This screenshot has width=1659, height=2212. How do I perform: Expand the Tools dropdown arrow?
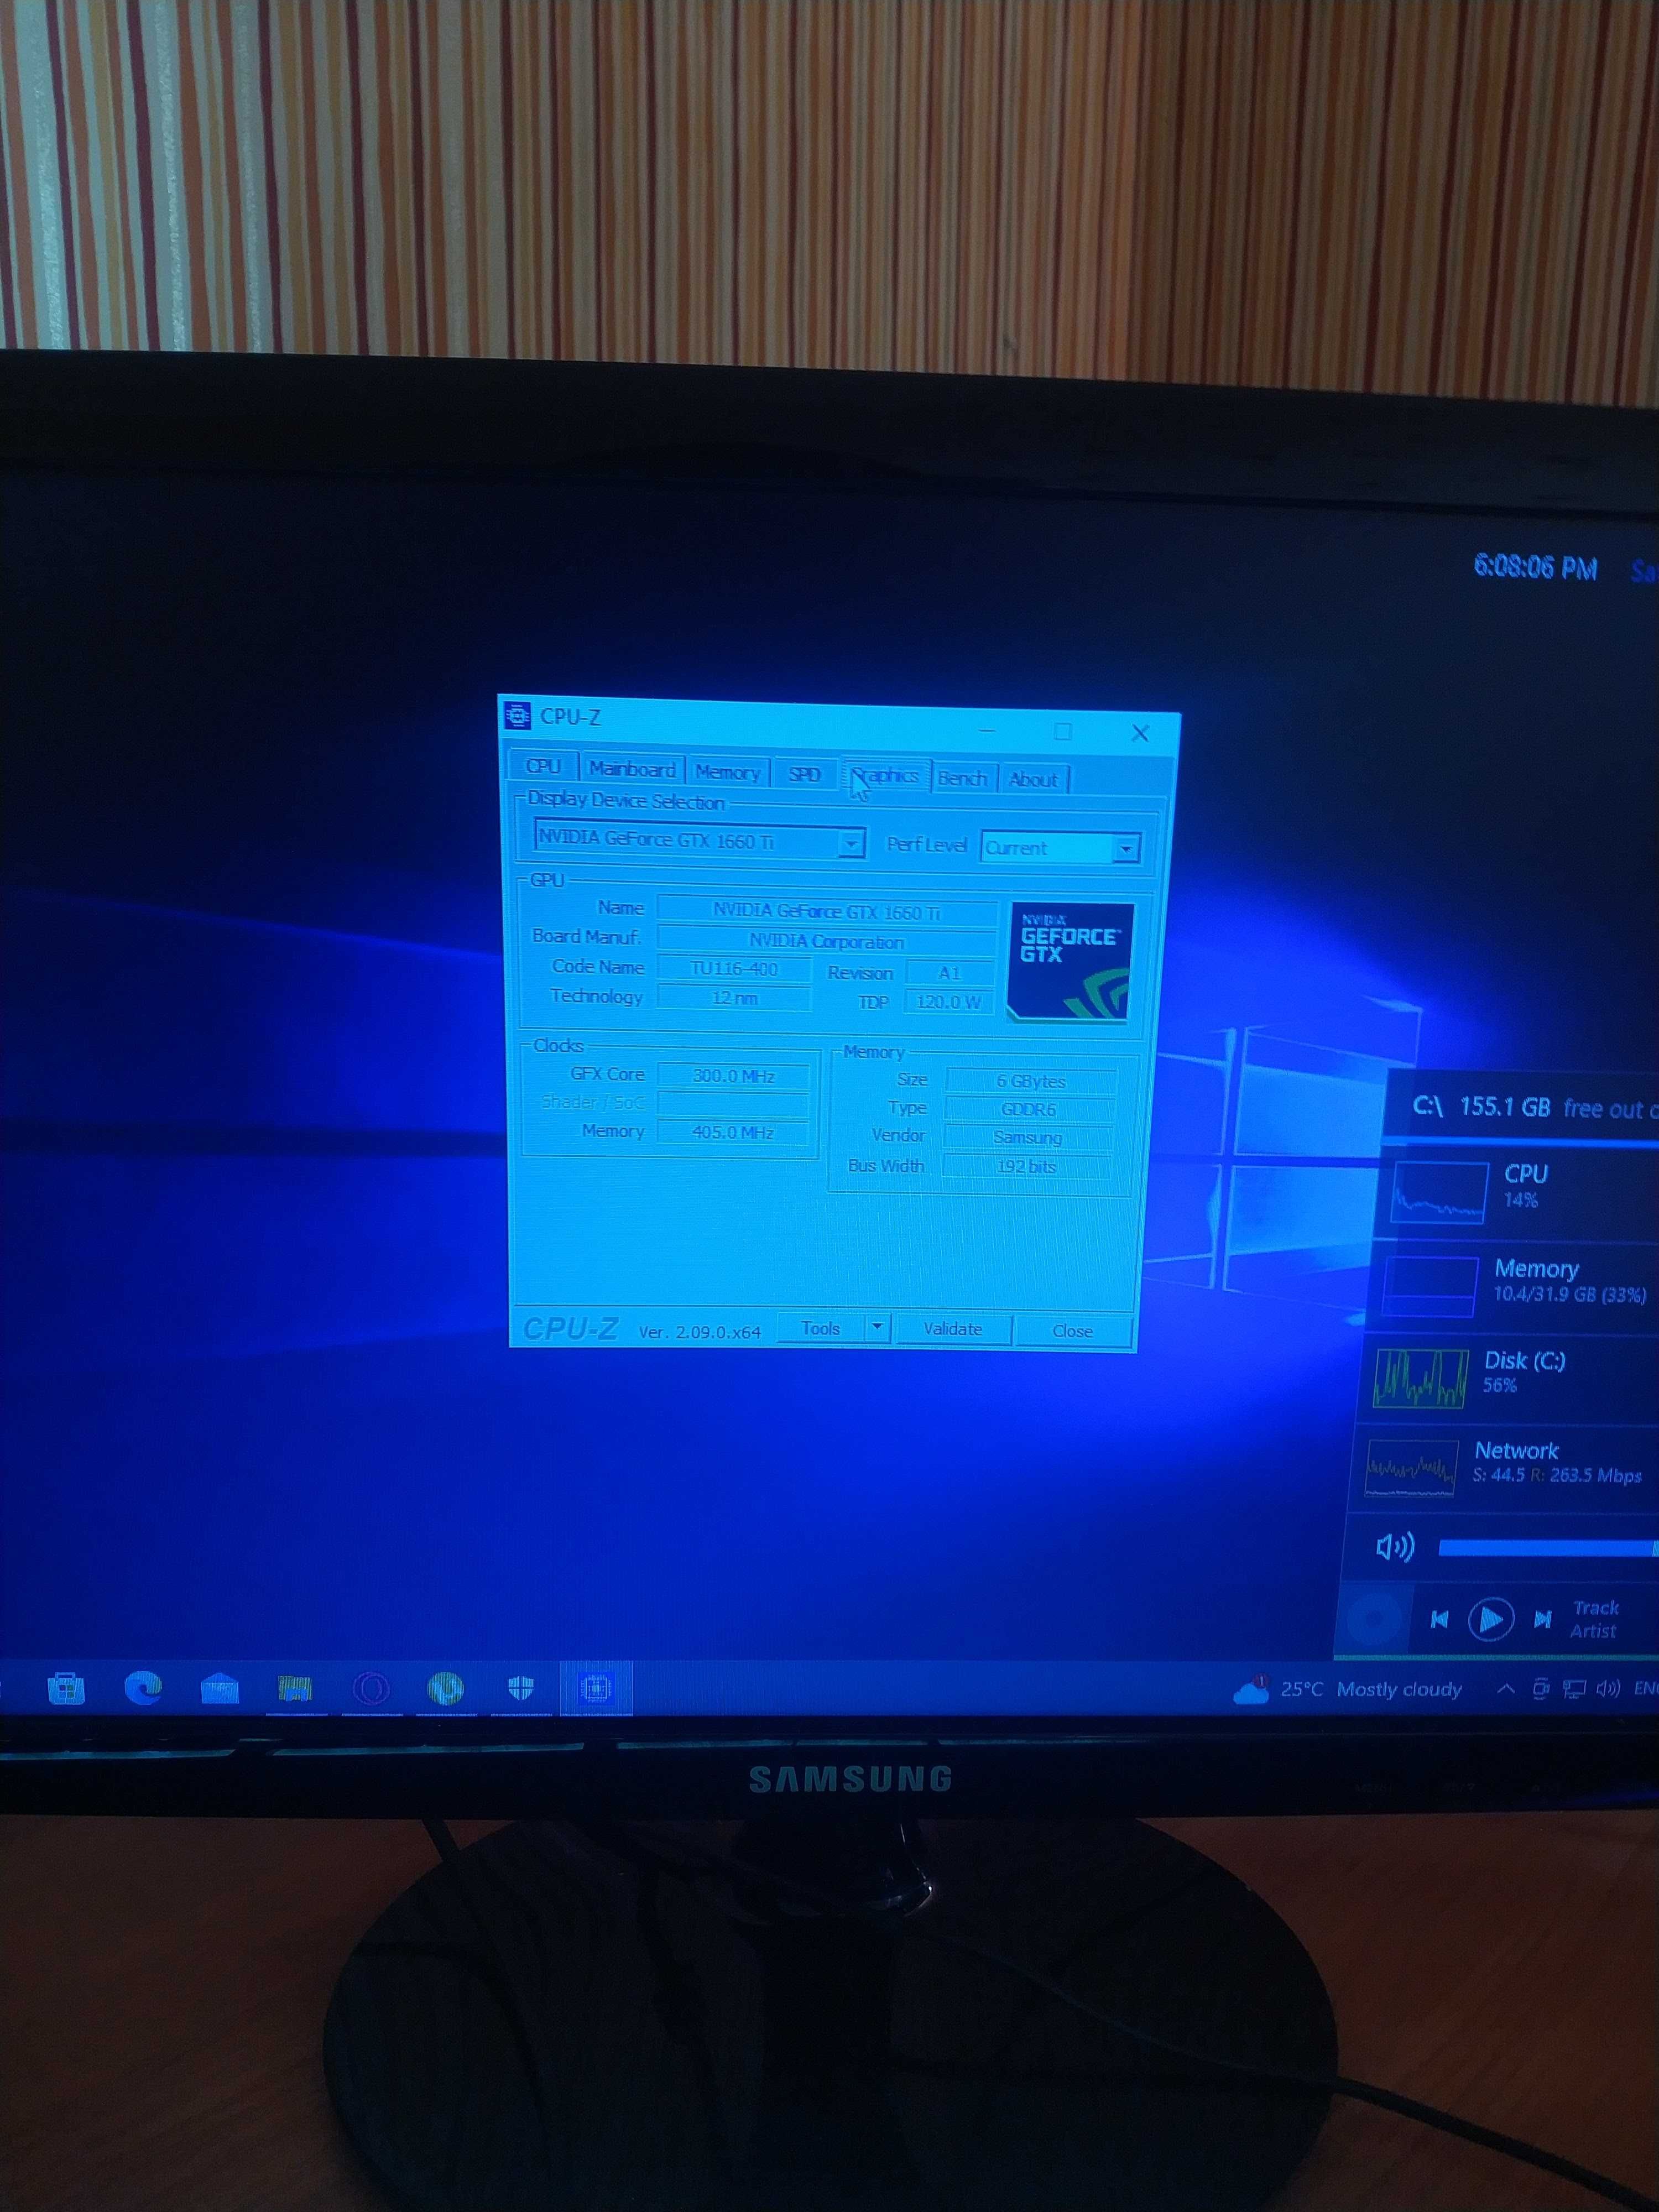click(x=877, y=1328)
